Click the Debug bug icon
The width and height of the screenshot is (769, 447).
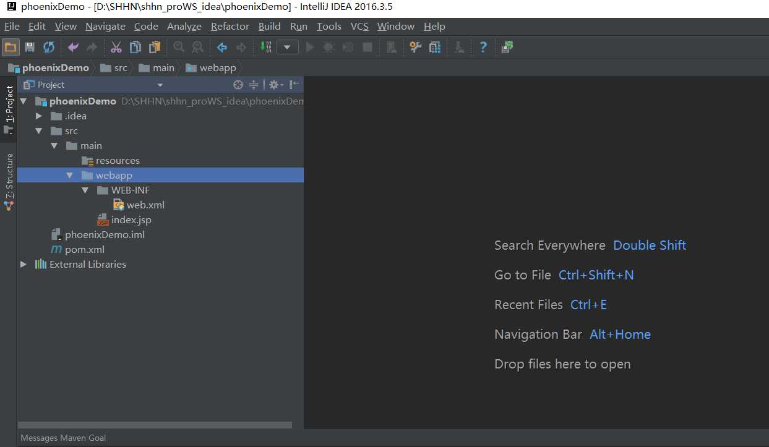pos(329,47)
